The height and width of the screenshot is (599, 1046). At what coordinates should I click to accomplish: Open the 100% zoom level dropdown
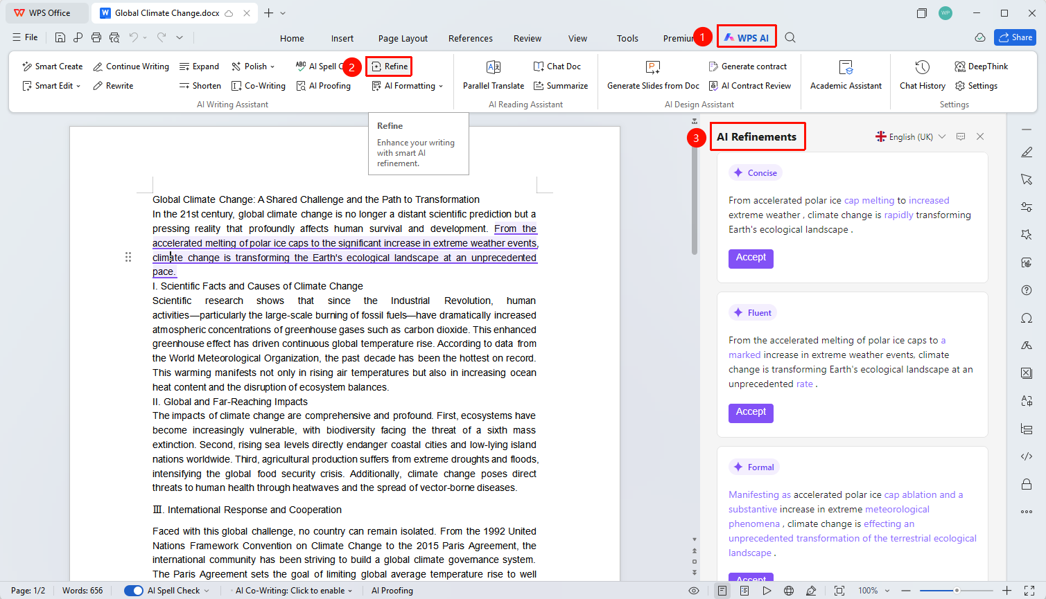(874, 591)
